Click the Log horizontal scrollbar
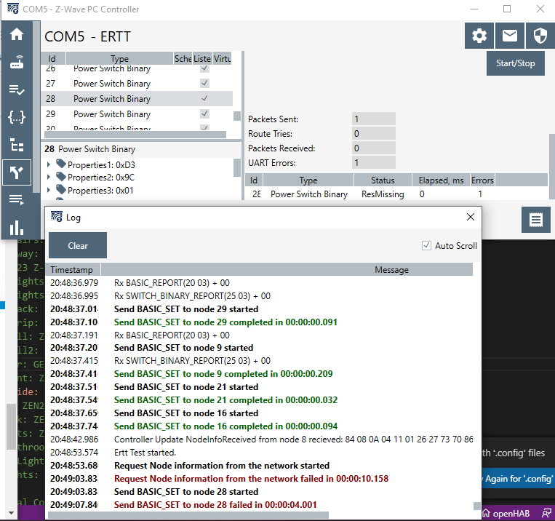Image resolution: width=555 pixels, height=521 pixels. point(188,514)
